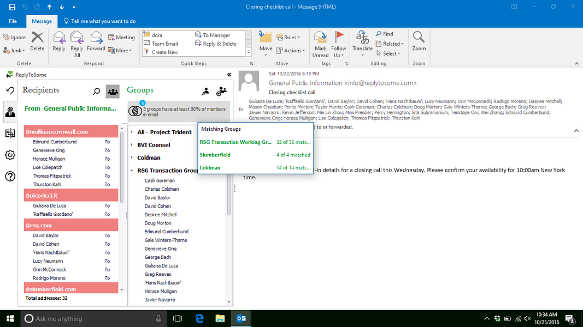The height and width of the screenshot is (327, 583).
Task: Select RSG Transaction Working Group match
Action: click(255, 142)
